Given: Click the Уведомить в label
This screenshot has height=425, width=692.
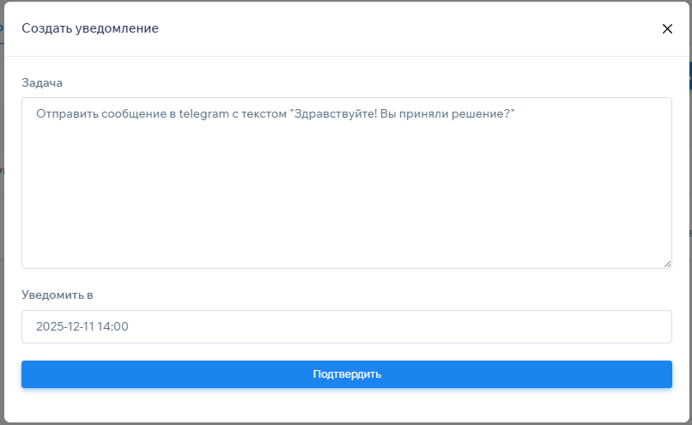Looking at the screenshot, I should [x=57, y=294].
